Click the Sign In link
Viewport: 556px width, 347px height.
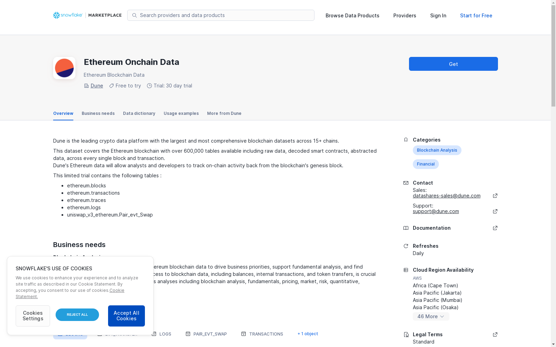(x=438, y=16)
